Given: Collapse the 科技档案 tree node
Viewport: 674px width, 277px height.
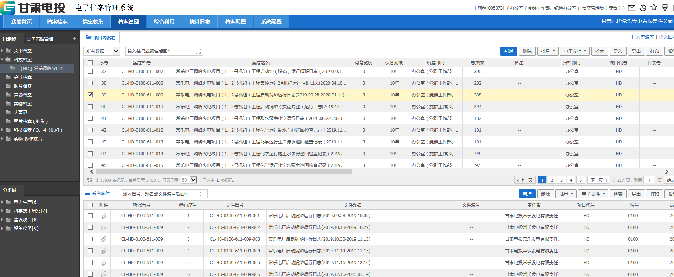Looking at the screenshot, I should [x=2, y=59].
